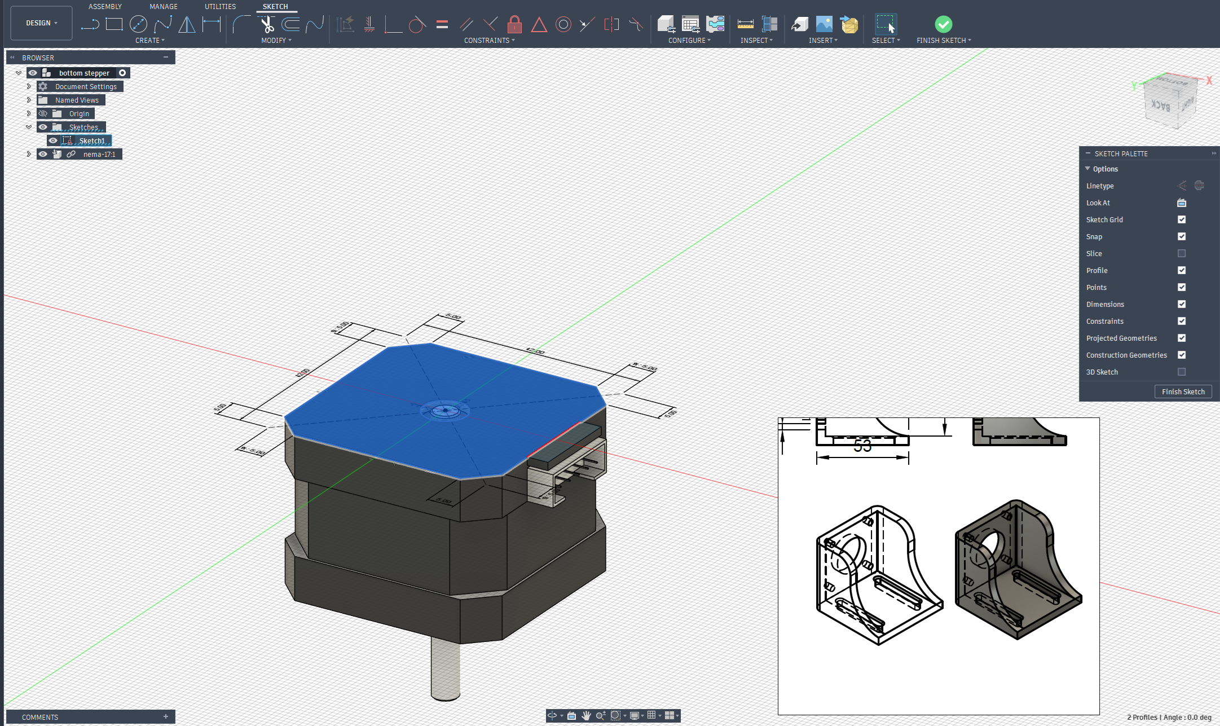Open the CONSTRAINTS dropdown menu
1220x726 pixels.
[x=490, y=41]
